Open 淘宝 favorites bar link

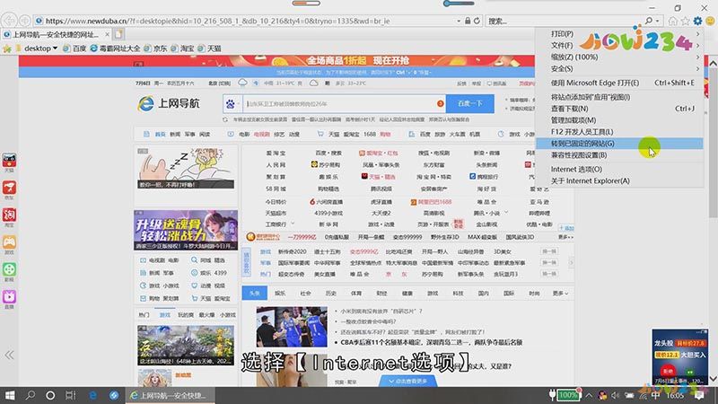tap(182, 48)
